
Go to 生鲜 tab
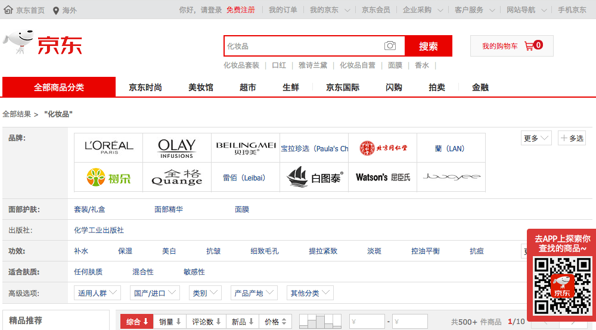pos(291,88)
